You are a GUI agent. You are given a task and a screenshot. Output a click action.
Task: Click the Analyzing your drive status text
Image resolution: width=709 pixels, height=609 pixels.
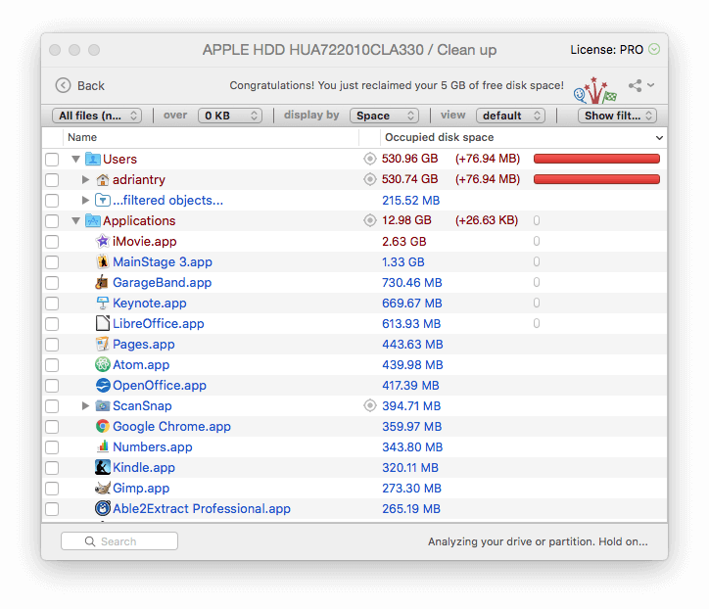point(538,541)
